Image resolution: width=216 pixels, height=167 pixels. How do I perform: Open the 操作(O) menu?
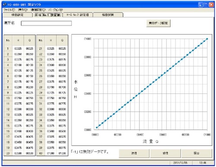point(23,10)
